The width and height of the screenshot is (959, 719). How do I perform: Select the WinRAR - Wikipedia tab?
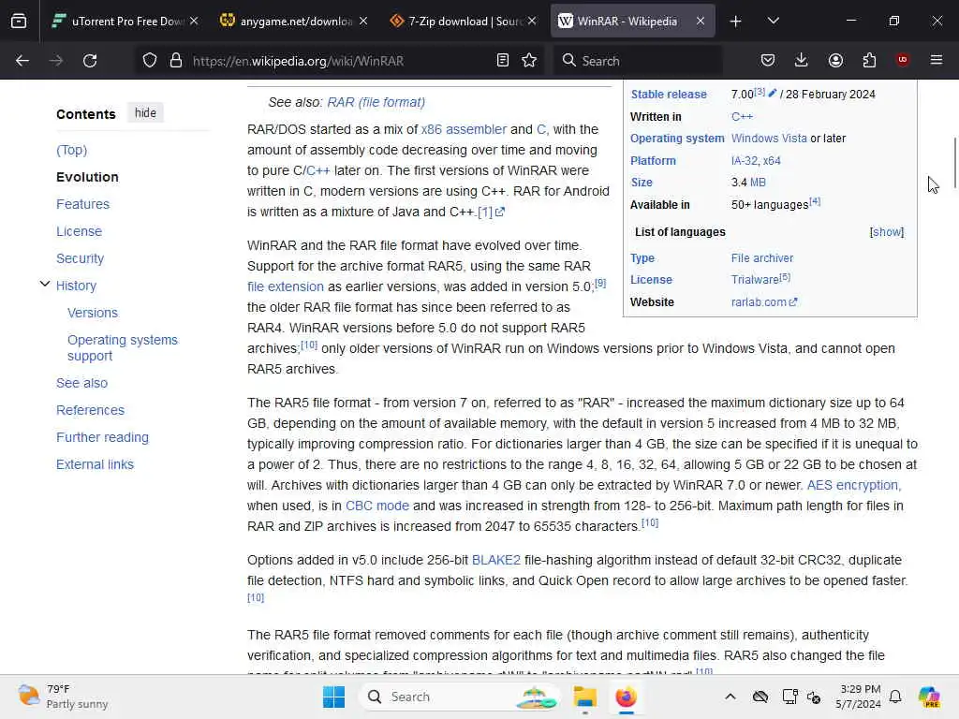(x=633, y=22)
